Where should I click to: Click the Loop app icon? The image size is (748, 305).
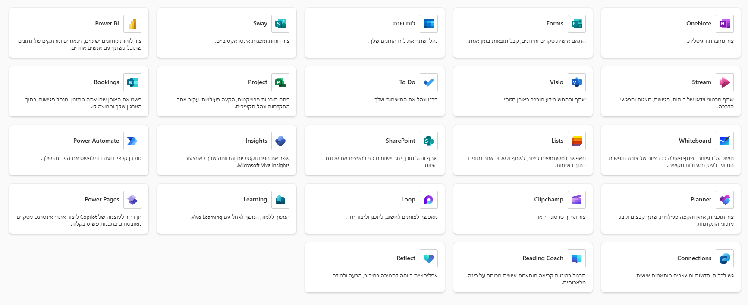(429, 200)
